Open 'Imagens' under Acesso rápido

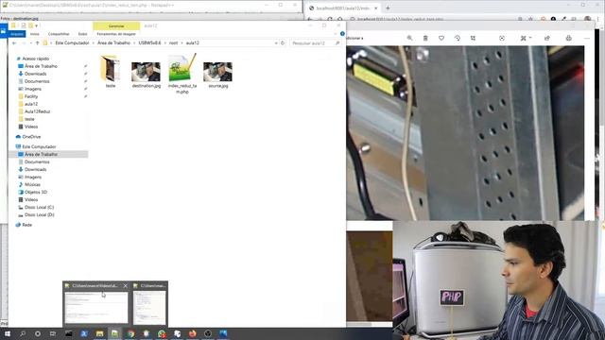coord(33,89)
